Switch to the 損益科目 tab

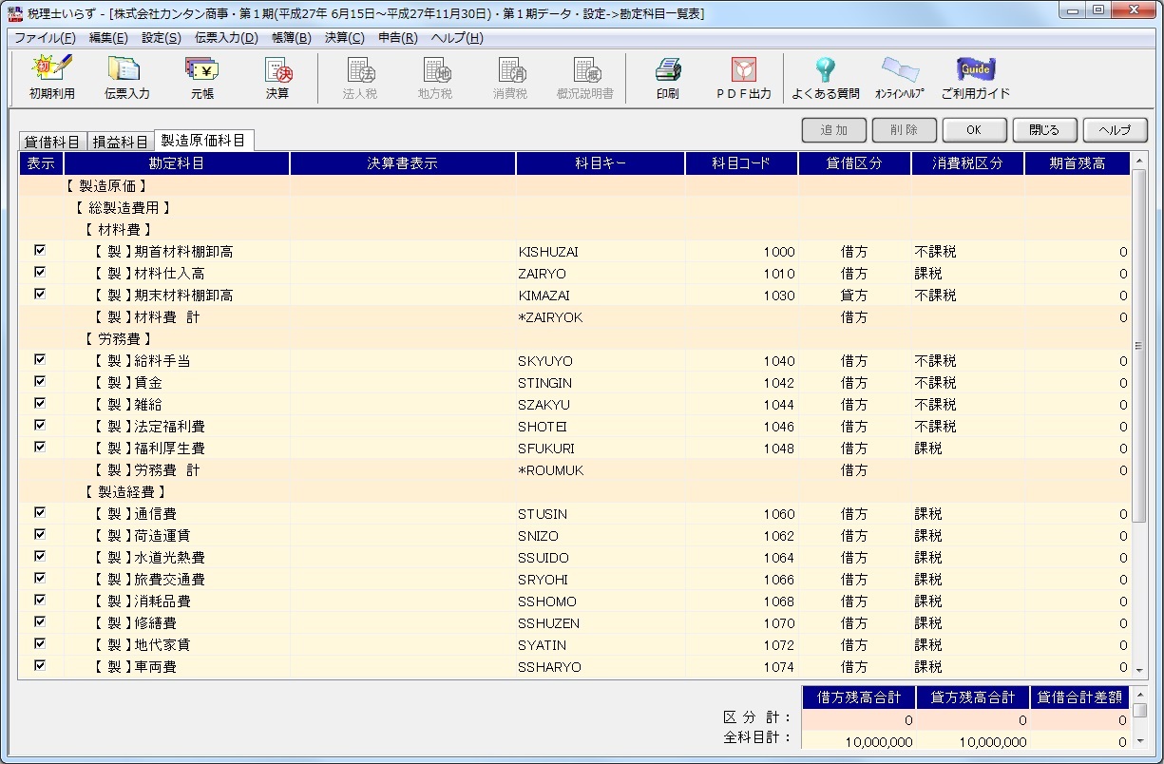point(120,142)
